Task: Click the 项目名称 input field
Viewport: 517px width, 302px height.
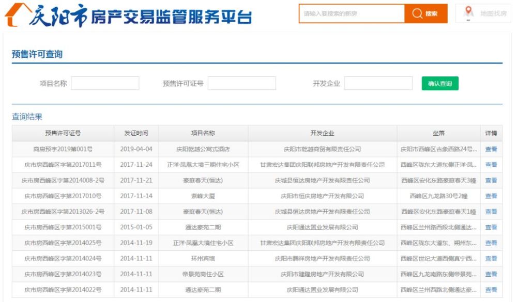Action: click(x=105, y=83)
